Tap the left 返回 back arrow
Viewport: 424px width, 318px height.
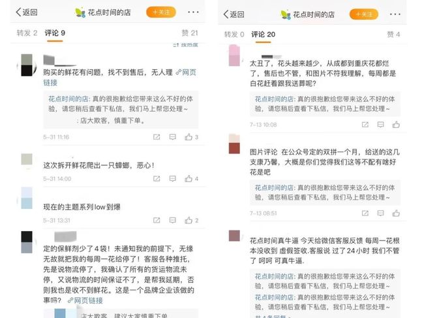click(27, 12)
